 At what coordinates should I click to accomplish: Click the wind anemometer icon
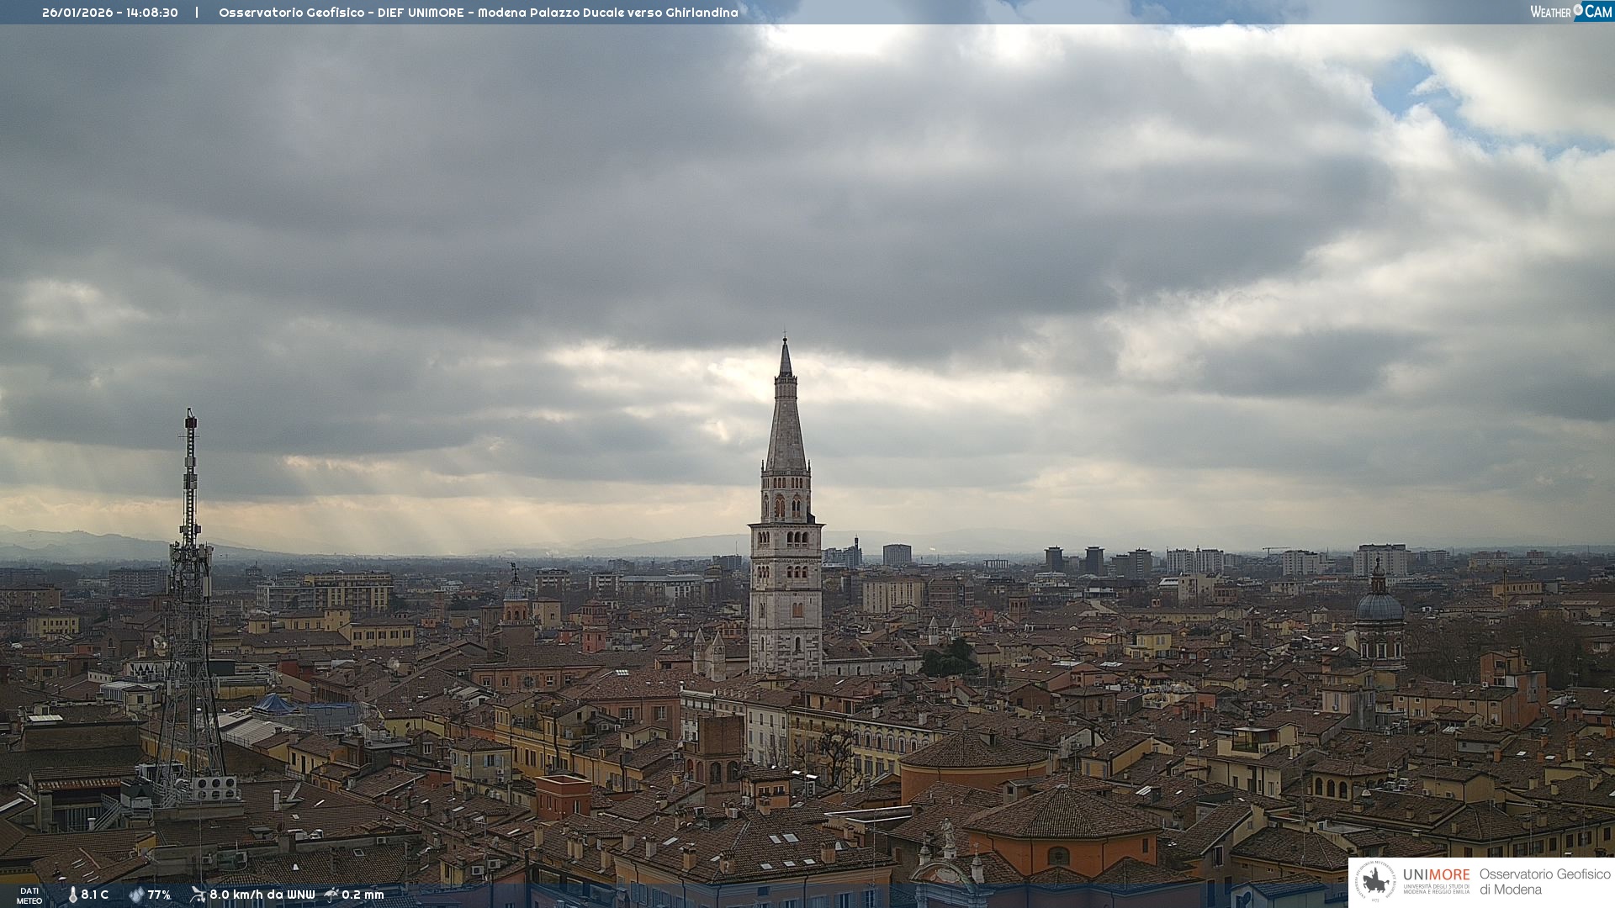(198, 895)
